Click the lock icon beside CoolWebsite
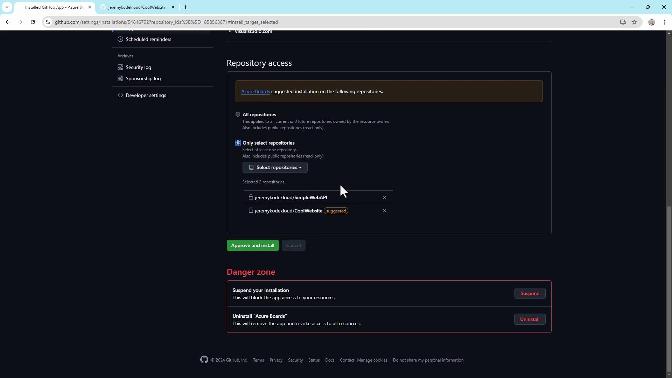Image resolution: width=672 pixels, height=378 pixels. pyautogui.click(x=251, y=210)
